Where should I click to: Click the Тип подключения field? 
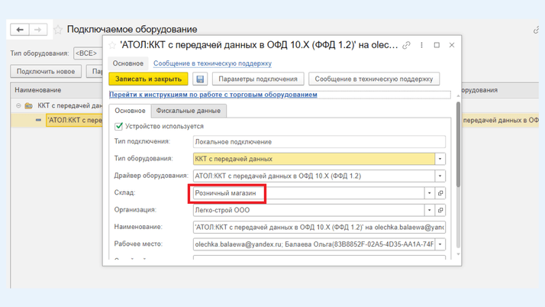coord(319,142)
